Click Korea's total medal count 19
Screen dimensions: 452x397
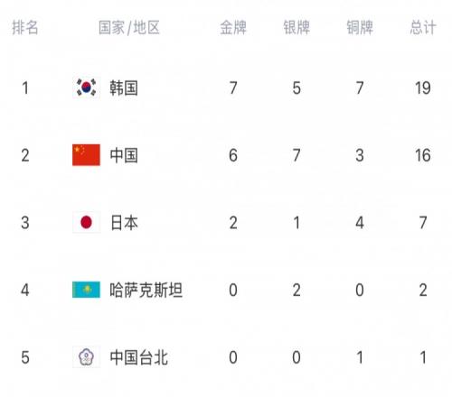tap(423, 88)
